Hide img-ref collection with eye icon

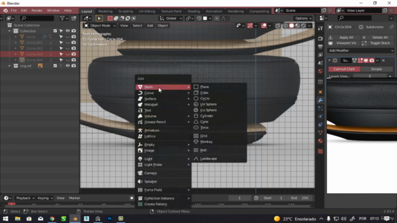pyautogui.click(x=68, y=66)
